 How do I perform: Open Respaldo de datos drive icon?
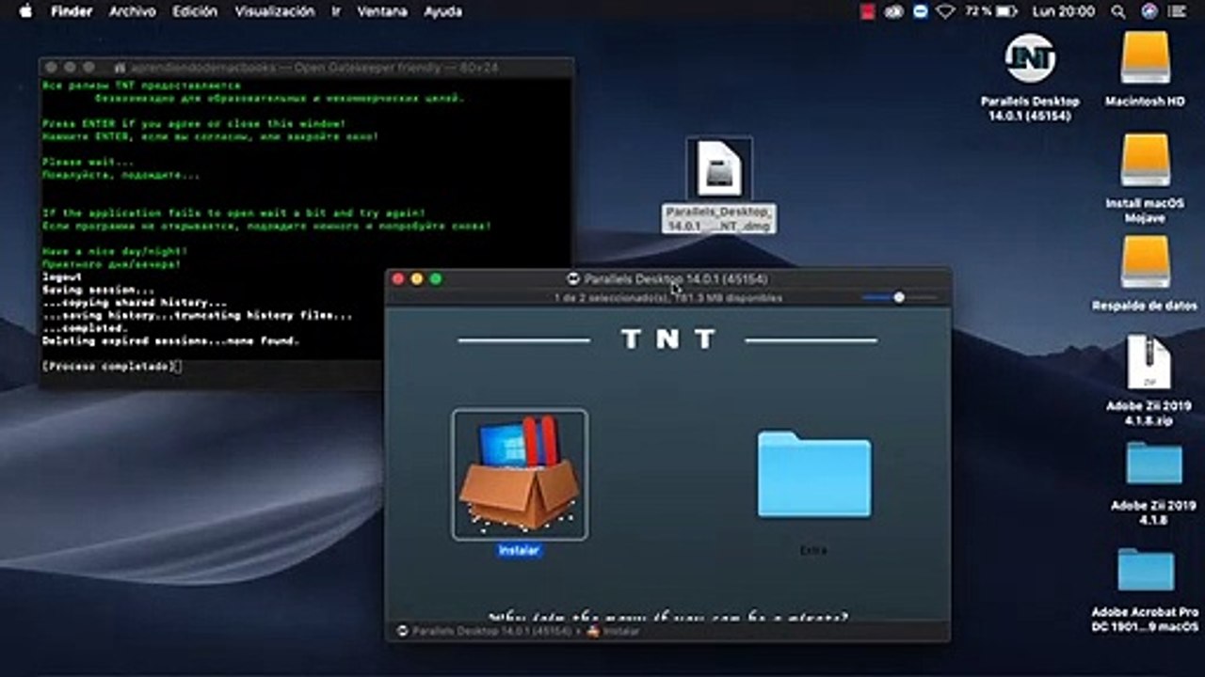(x=1145, y=262)
